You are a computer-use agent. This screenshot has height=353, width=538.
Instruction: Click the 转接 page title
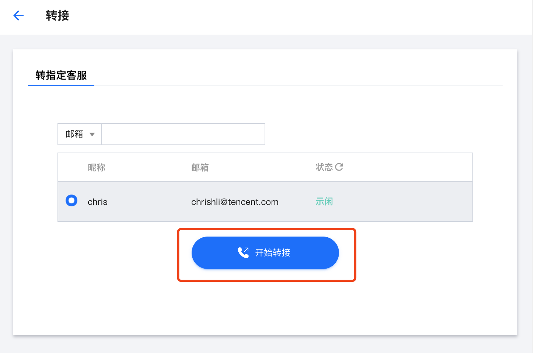click(x=57, y=15)
